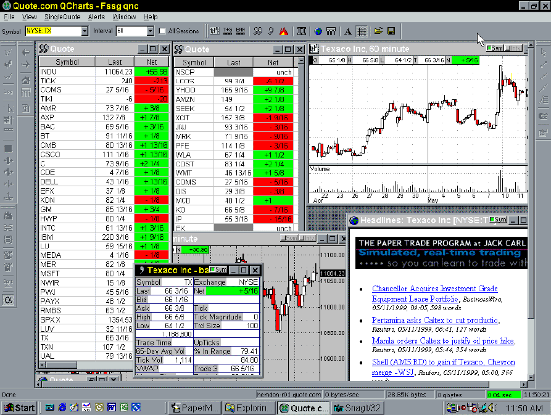551x415 pixels.
Task: Click right arrow of workspace horizontal scrollbar
Action: pos(524,384)
